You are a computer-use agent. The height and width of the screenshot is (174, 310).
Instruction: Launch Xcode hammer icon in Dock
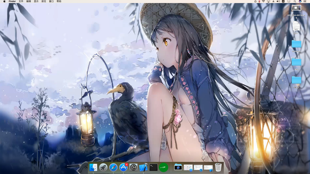[x=143, y=168]
